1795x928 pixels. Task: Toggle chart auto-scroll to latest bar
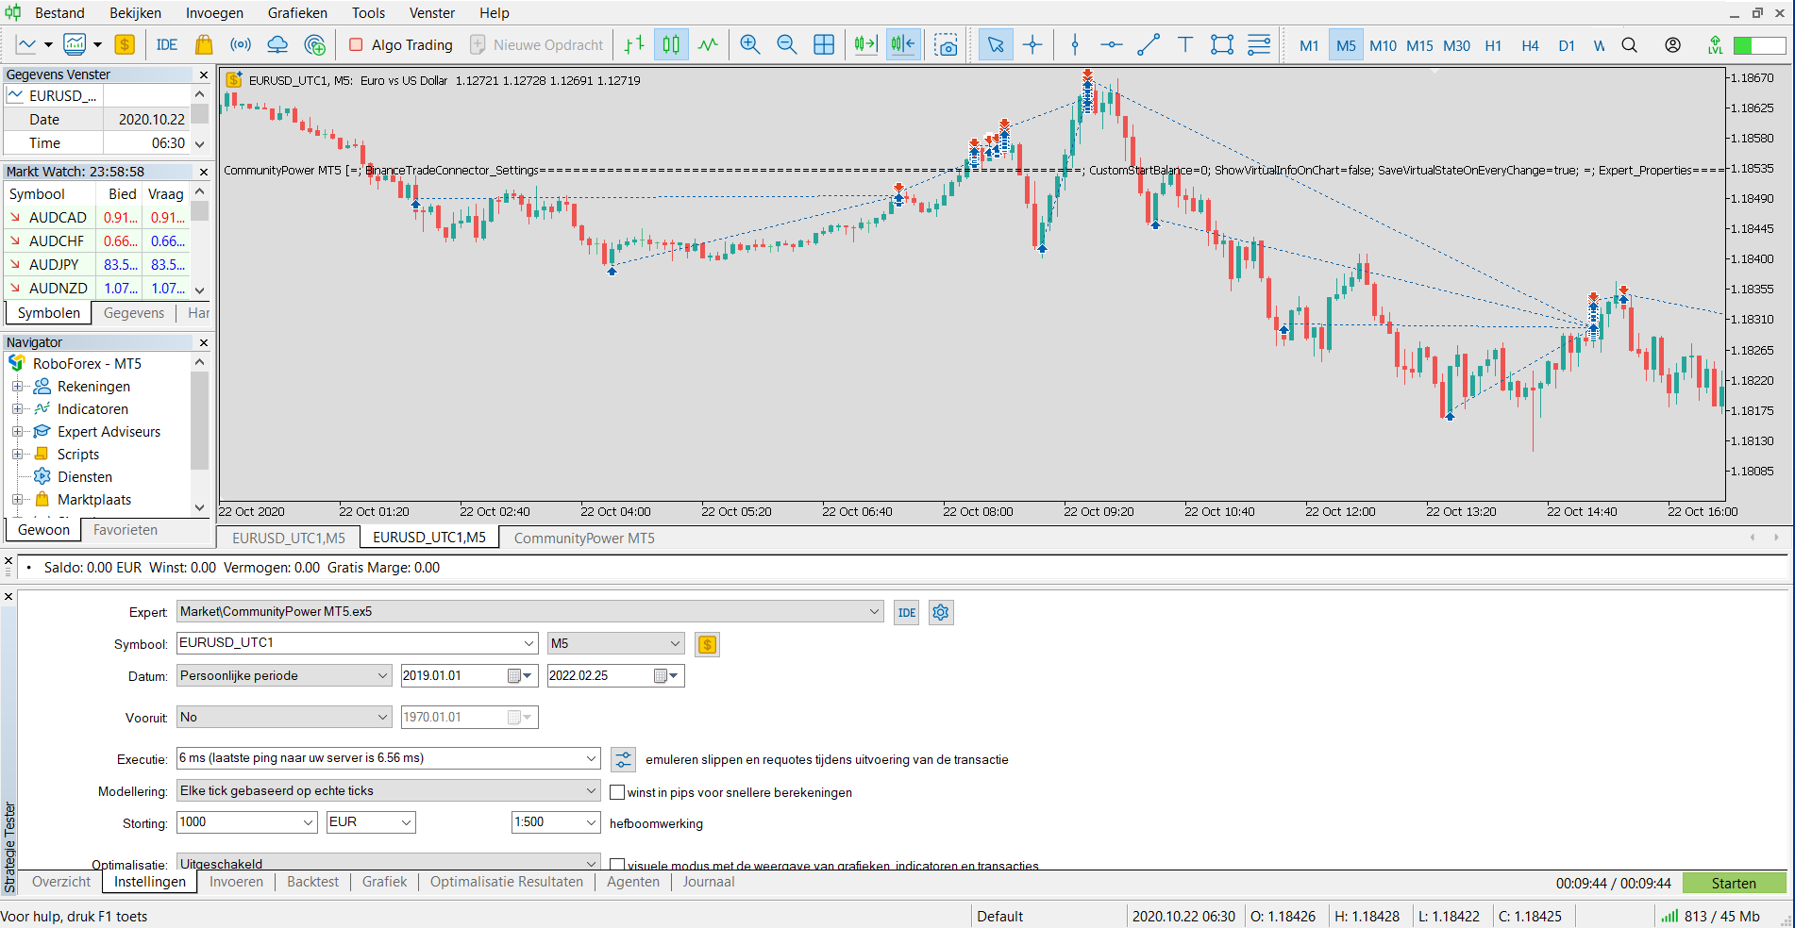coord(865,44)
